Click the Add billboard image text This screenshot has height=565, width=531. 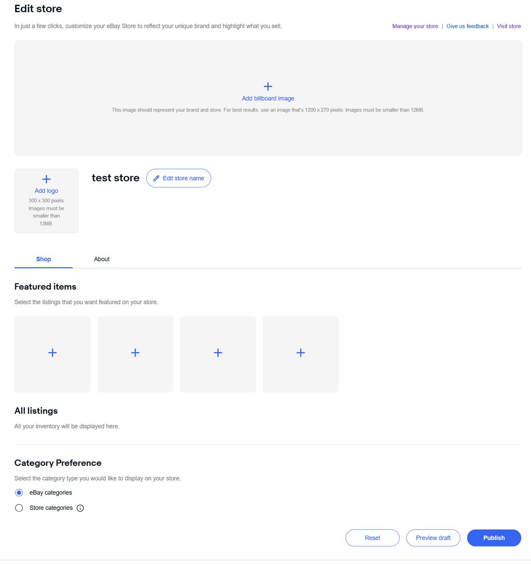tap(268, 98)
